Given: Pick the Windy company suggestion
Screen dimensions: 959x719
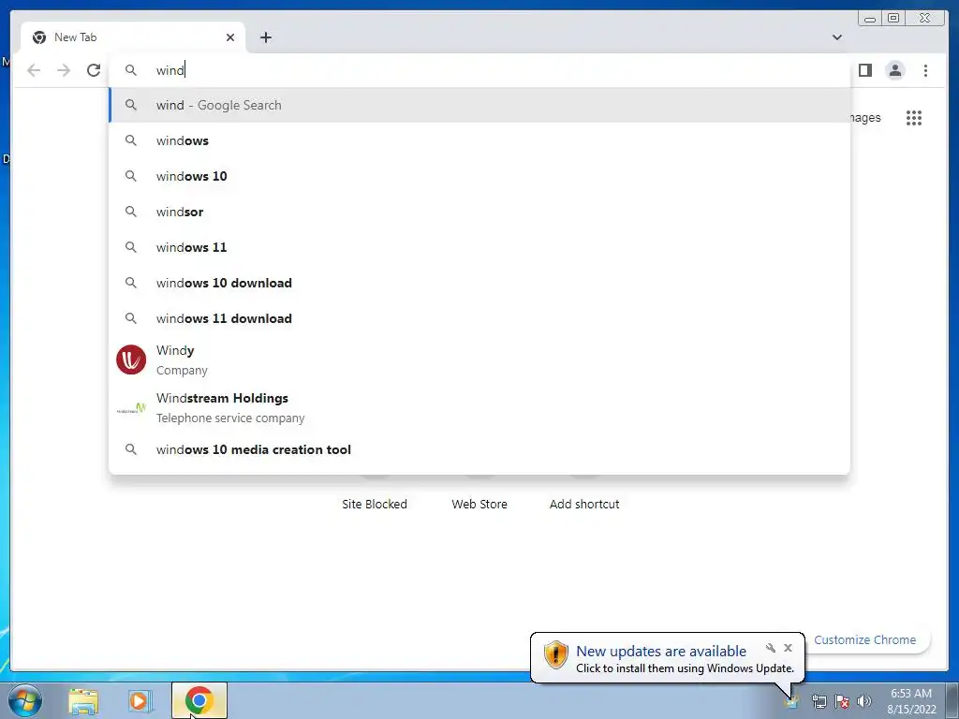Looking at the screenshot, I should [479, 359].
